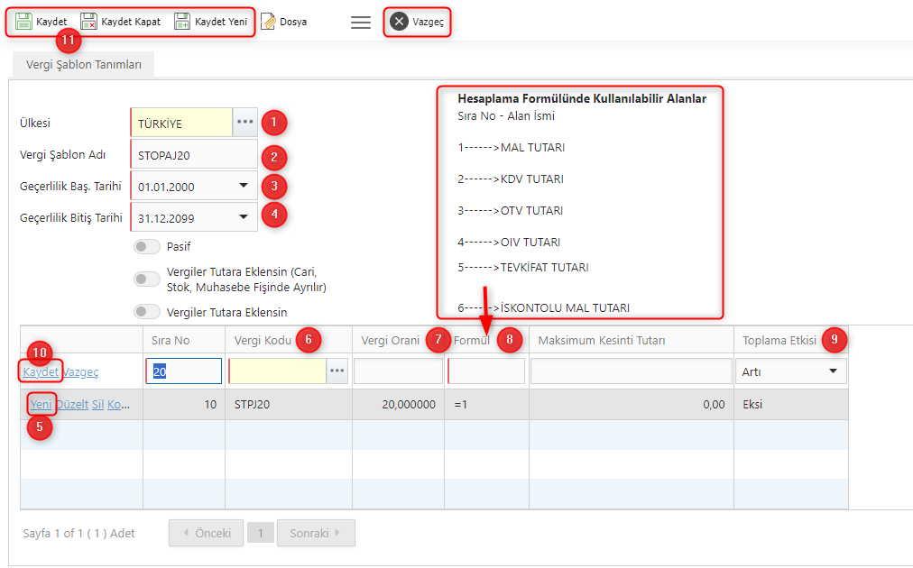Click the Yeni link in the STPJ20 row

[x=41, y=405]
